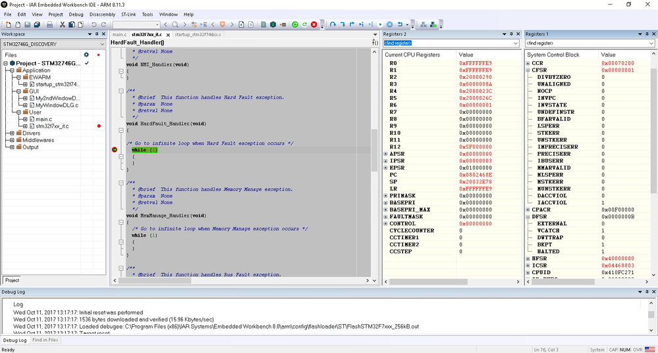Click the Copy toolbar icon
This screenshot has width=658, height=353.
click(x=71, y=25)
